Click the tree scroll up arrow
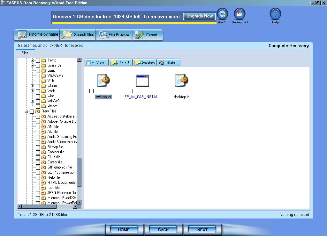Image resolution: width=327 pixels, height=236 pixels. tap(80, 60)
